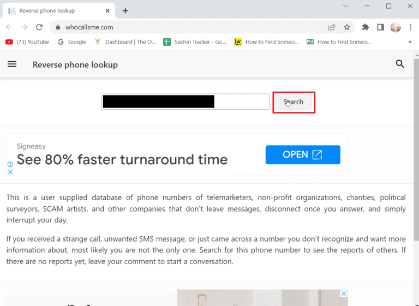The height and width of the screenshot is (306, 419).
Task: Open the Sachin Tracker bookmark
Action: [x=195, y=42]
